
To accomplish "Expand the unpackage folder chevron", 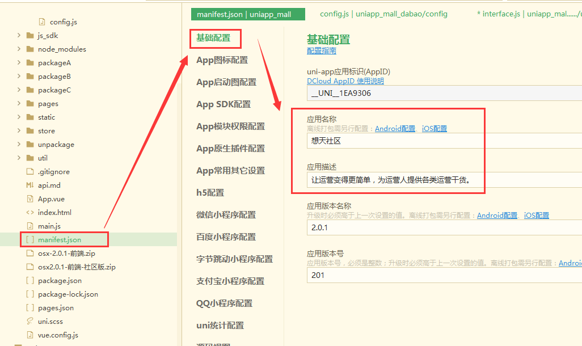I will pyautogui.click(x=19, y=144).
